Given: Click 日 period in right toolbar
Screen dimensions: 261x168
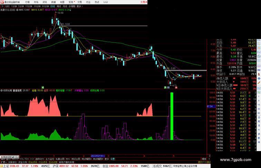Looking at the screenshot, I should [259, 117].
